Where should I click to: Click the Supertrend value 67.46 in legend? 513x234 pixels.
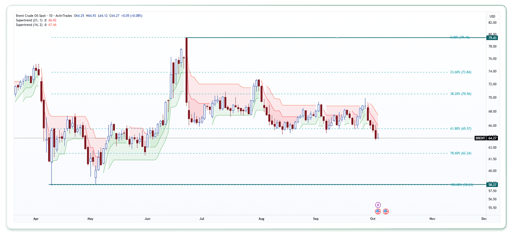53,25
